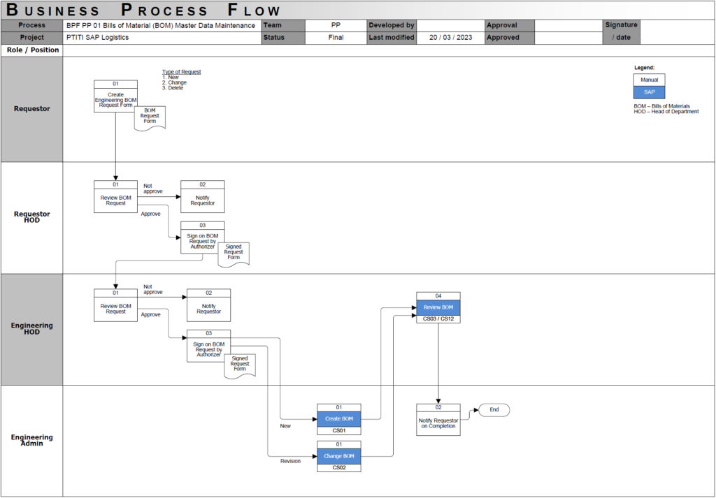Viewport: 716px width, 498px height.
Task: Click the blue SAP legend swatch
Action: 649,91
